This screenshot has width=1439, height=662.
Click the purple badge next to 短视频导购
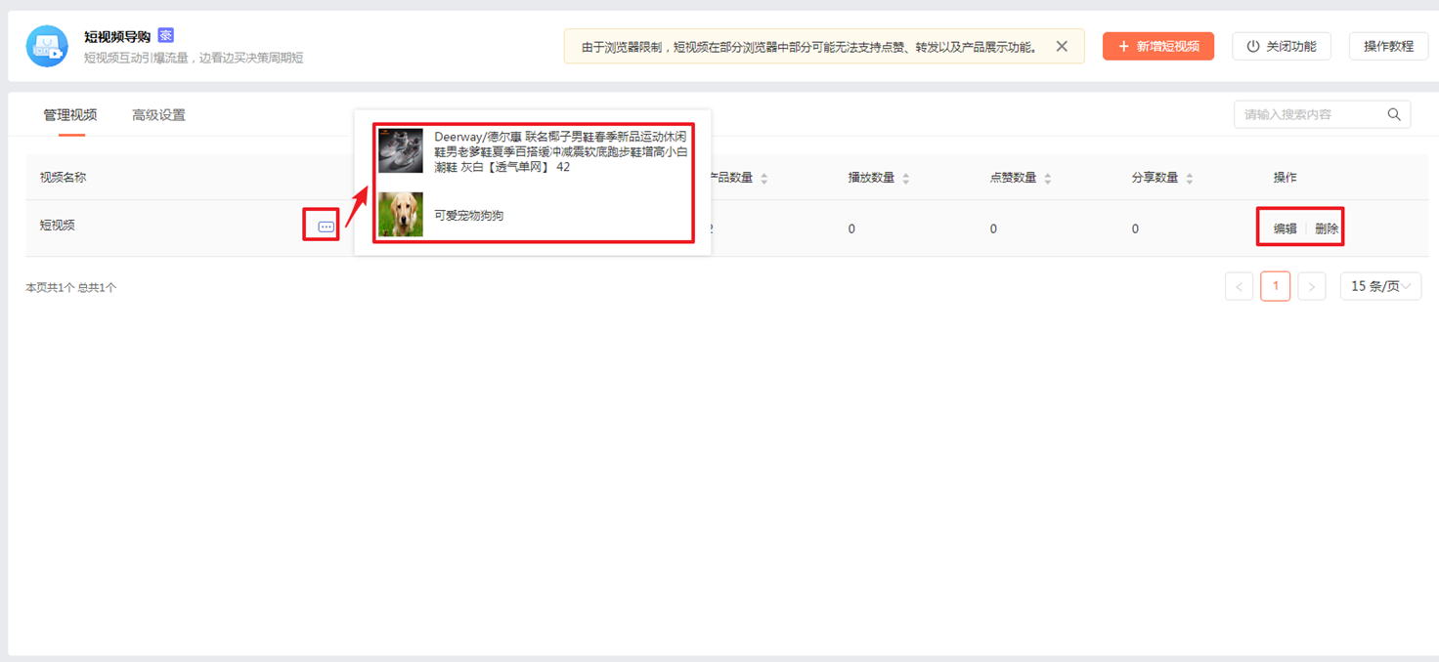click(x=166, y=36)
